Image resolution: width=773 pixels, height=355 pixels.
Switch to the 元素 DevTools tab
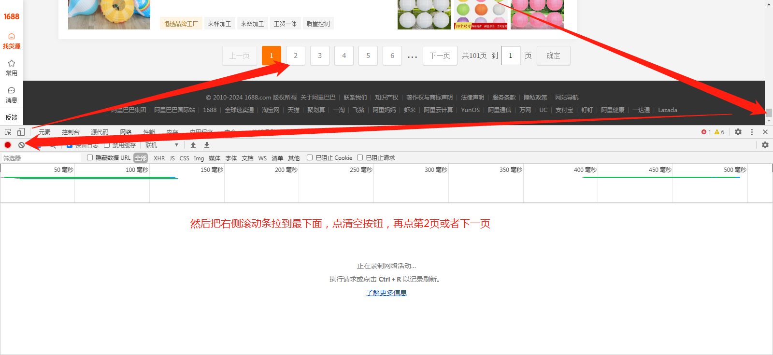point(44,132)
